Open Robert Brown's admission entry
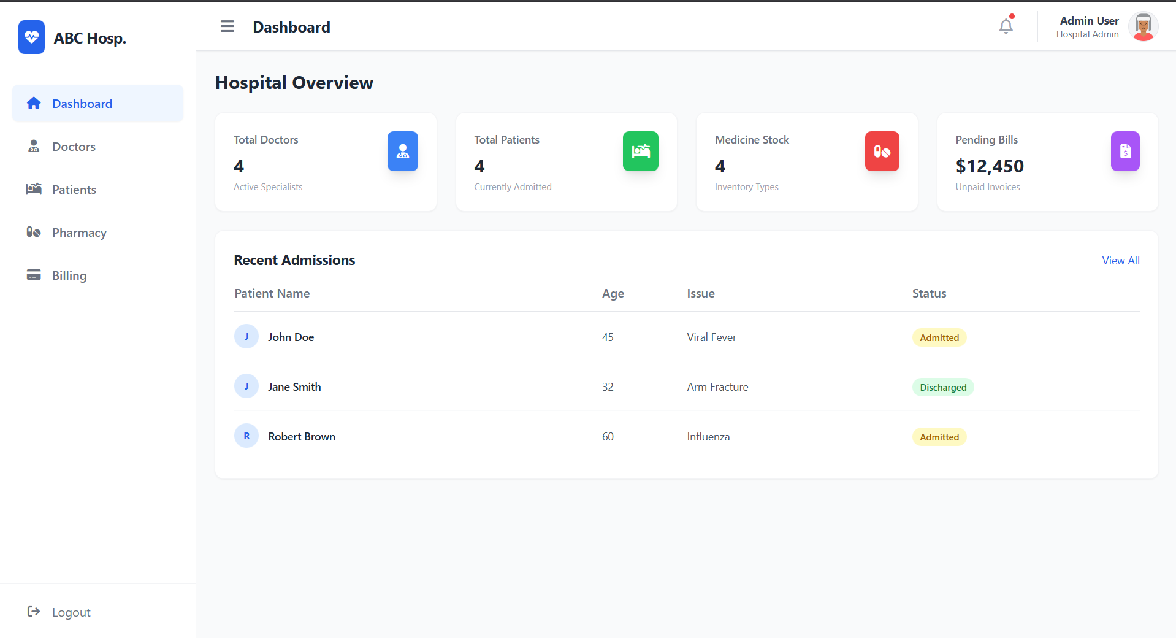The width and height of the screenshot is (1176, 638). point(302,436)
